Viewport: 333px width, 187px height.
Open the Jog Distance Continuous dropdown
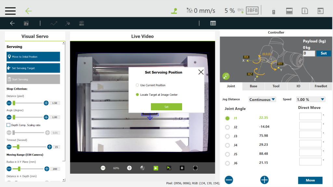pos(262,99)
